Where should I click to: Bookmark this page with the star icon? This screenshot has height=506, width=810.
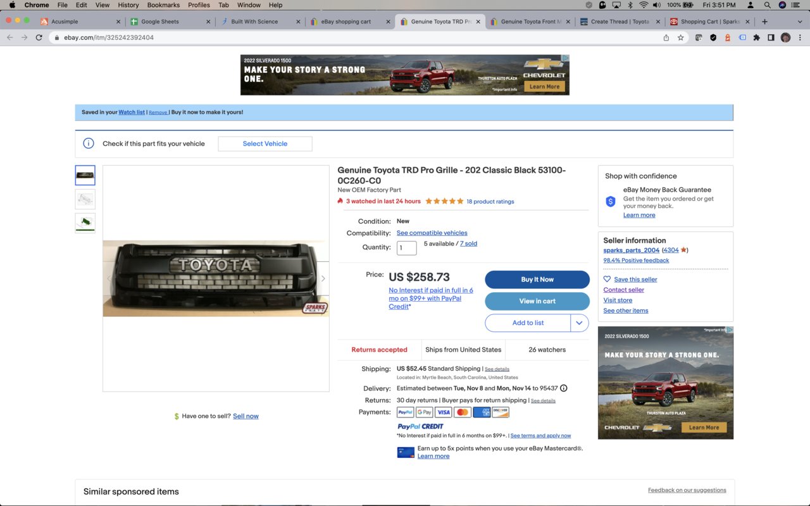click(x=681, y=37)
